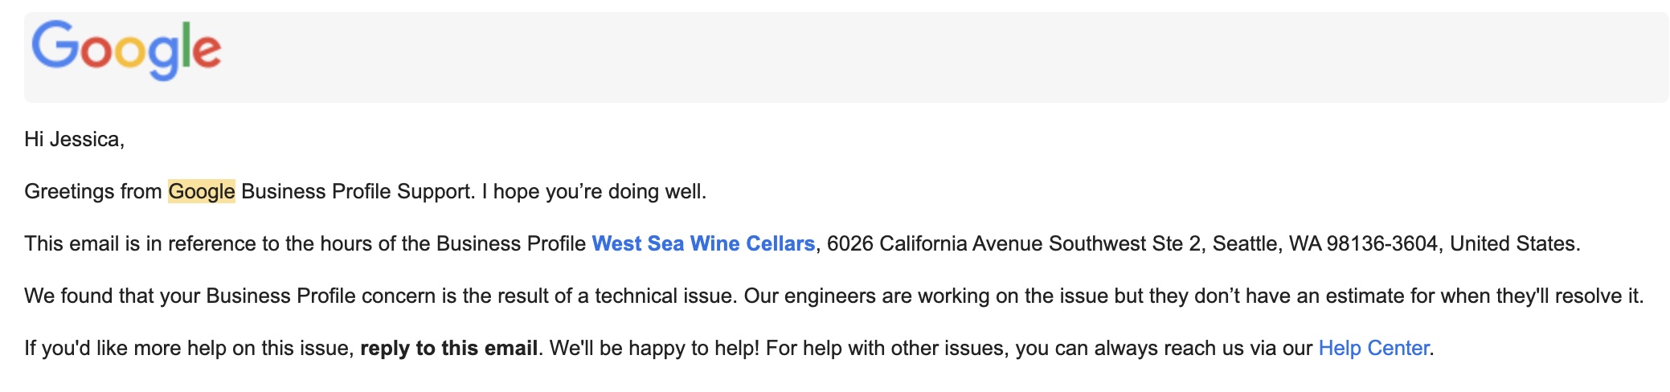Click the "Seattle, WA" text
Viewport: 1670px width, 392px height.
tap(1266, 244)
